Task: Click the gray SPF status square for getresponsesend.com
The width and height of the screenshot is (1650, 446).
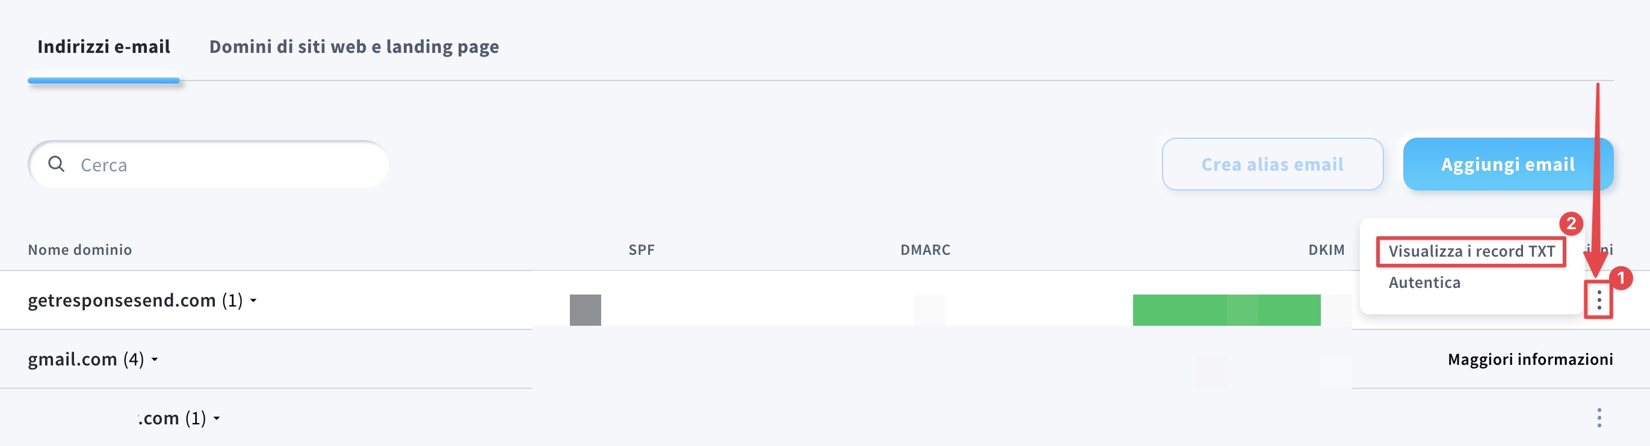Action: [585, 310]
